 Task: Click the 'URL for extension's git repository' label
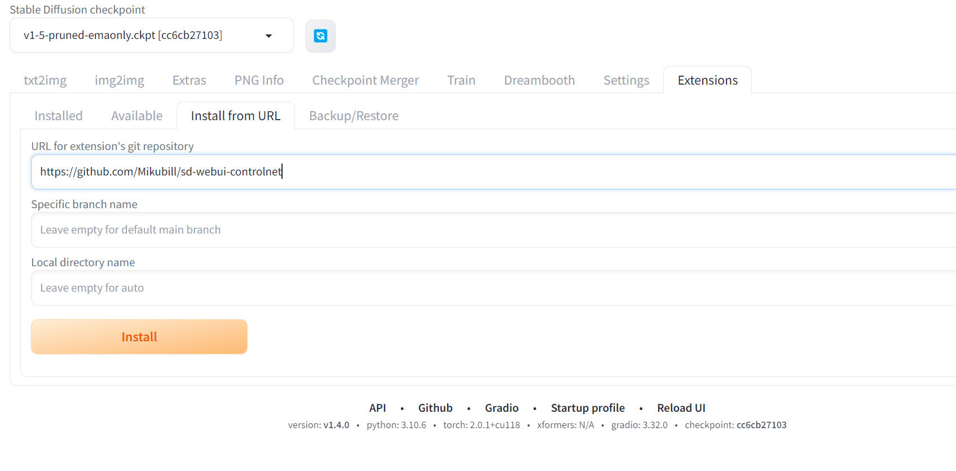click(x=112, y=146)
